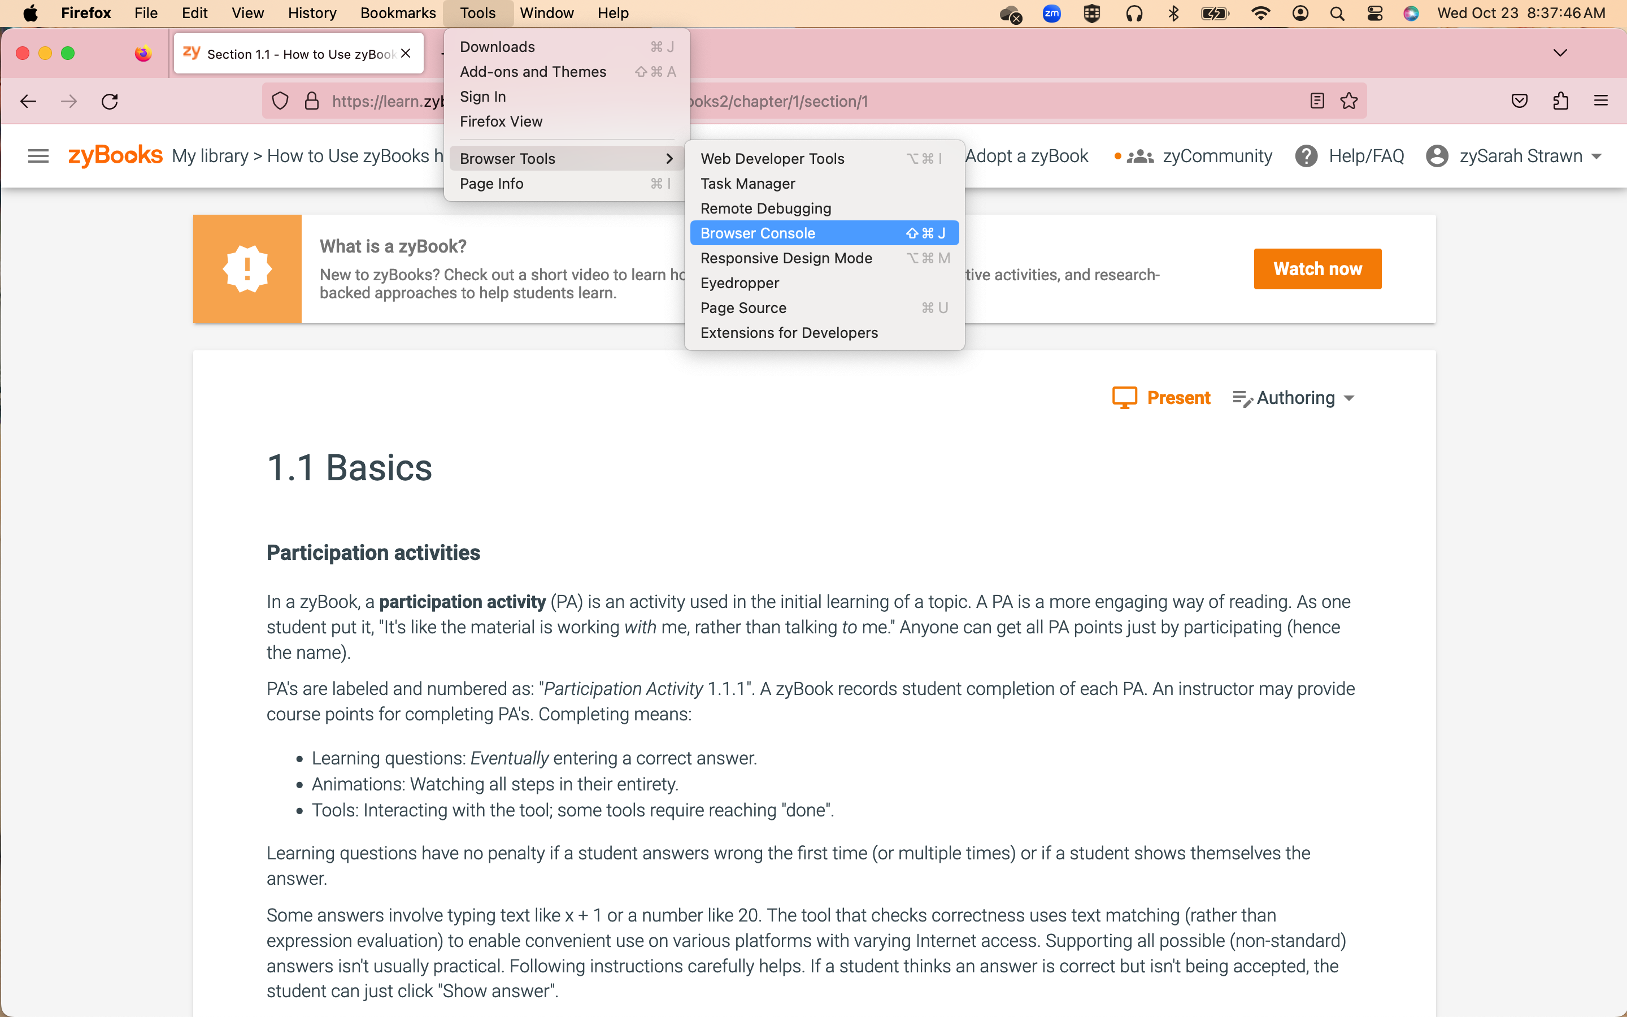Open the History menu
1627x1017 pixels.
(x=312, y=13)
